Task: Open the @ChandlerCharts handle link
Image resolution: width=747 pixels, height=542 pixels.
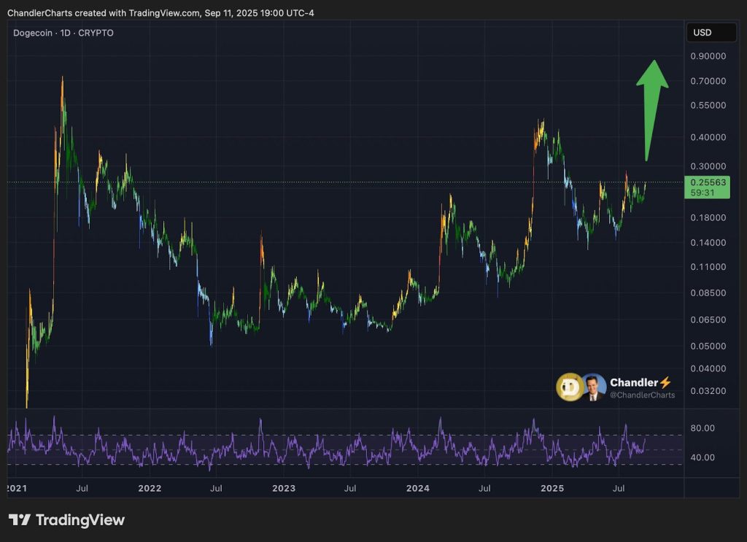Action: pos(642,395)
